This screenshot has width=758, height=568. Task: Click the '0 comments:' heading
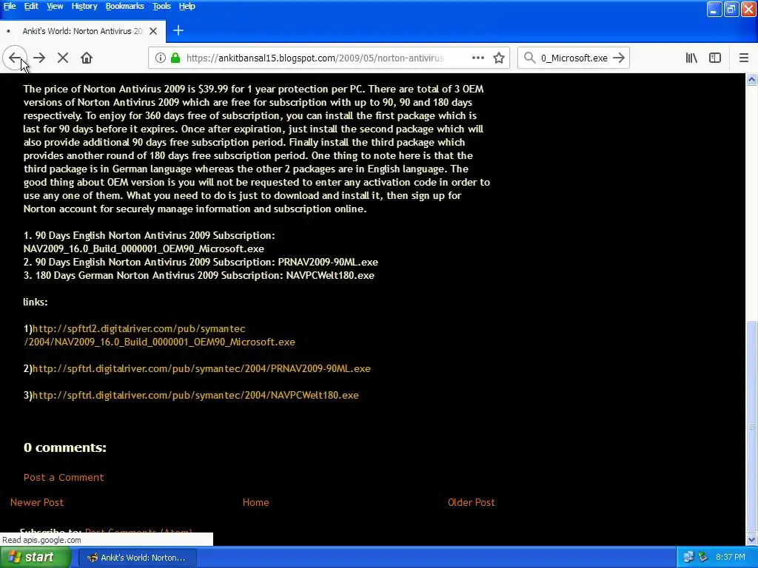coord(65,447)
